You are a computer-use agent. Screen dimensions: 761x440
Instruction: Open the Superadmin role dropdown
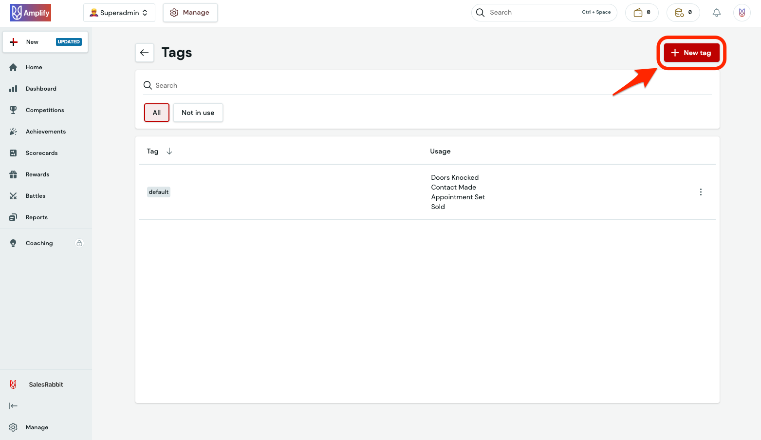[119, 13]
